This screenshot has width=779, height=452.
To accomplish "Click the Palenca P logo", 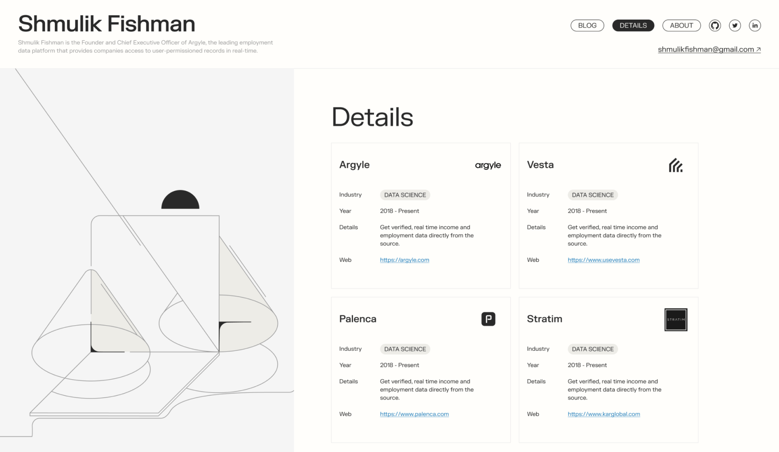I will pos(488,319).
